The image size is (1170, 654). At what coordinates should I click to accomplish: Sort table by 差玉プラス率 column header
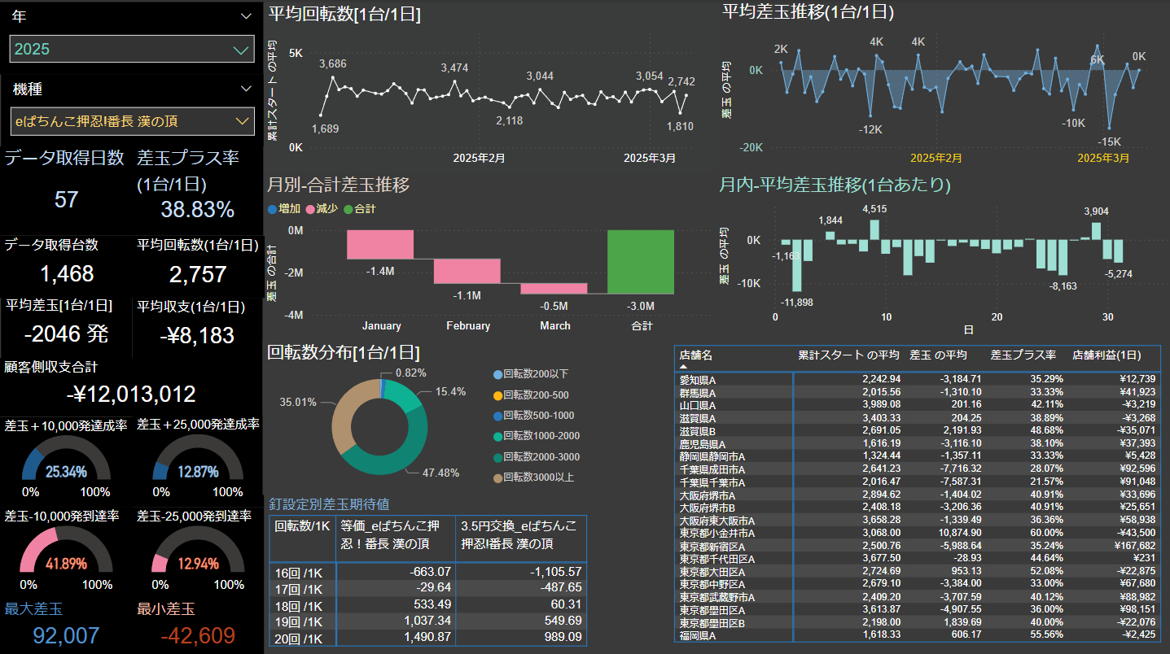1023,355
